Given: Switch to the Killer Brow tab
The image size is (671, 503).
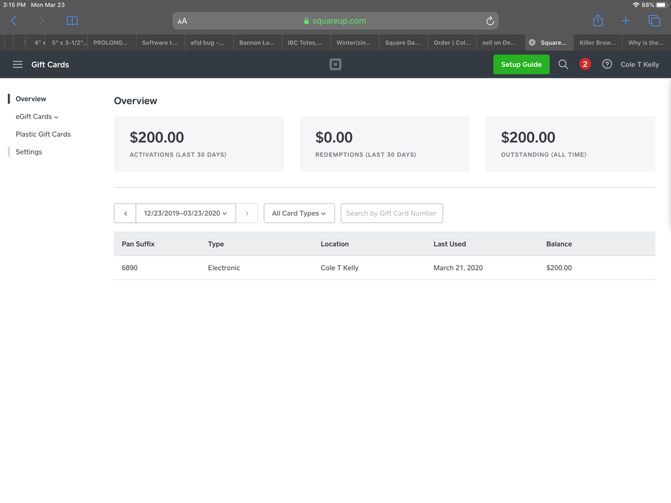Looking at the screenshot, I should click(x=597, y=42).
